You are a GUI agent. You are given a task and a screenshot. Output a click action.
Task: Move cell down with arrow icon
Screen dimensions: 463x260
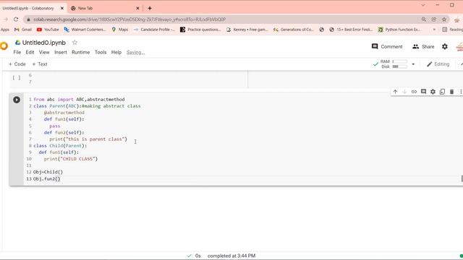coord(404,92)
